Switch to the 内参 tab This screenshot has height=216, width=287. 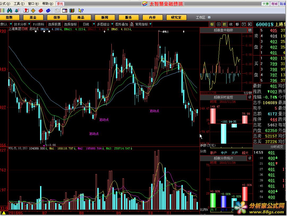[153, 17]
